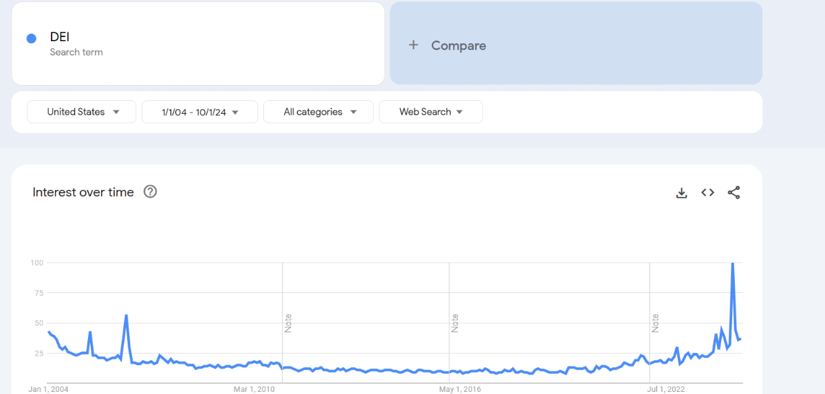Viewport: 825px width, 394px height.
Task: Click the Note marker near May 1, 2016
Action: 454,323
